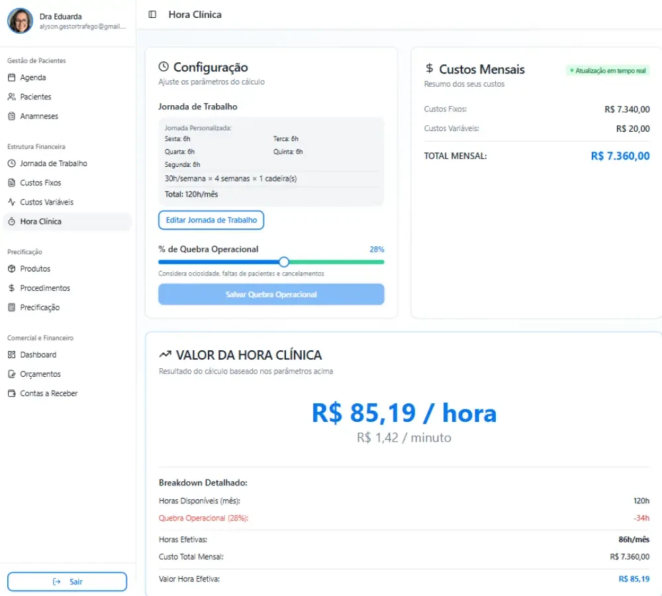Image resolution: width=662 pixels, height=596 pixels.
Task: Click the Sexta: 6h entry
Action: point(177,138)
